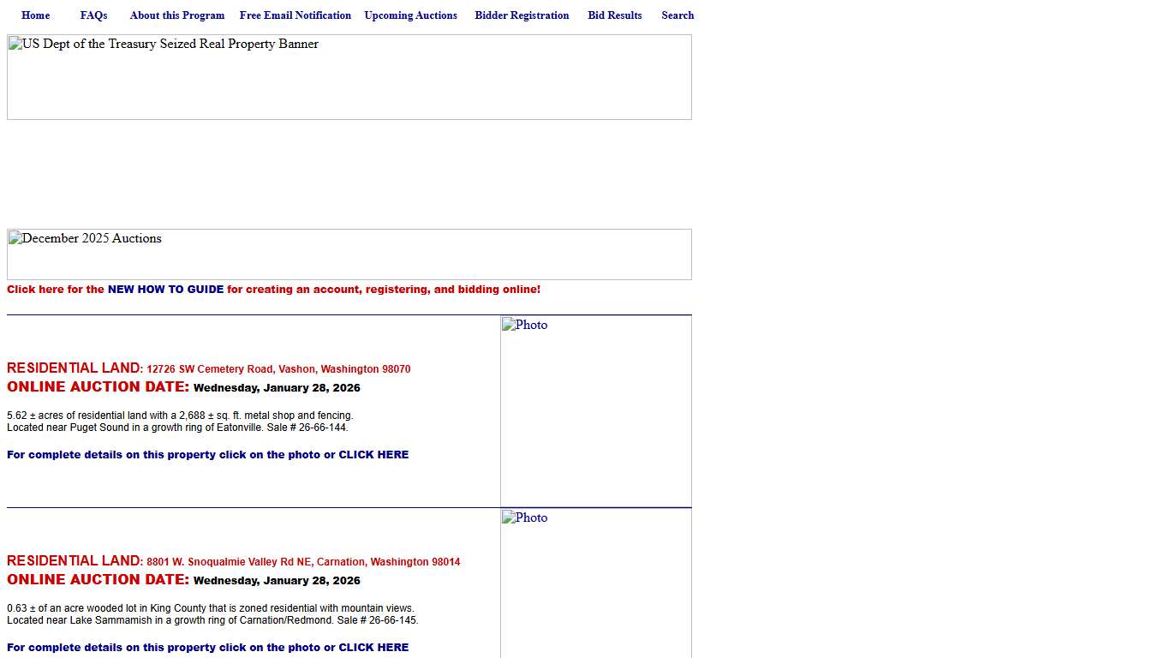The width and height of the screenshot is (1170, 658).
Task: Click the Carnation complete details text link
Action: [x=207, y=647]
